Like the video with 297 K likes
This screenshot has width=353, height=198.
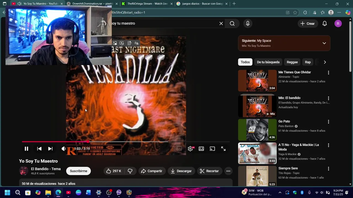tap(114, 171)
